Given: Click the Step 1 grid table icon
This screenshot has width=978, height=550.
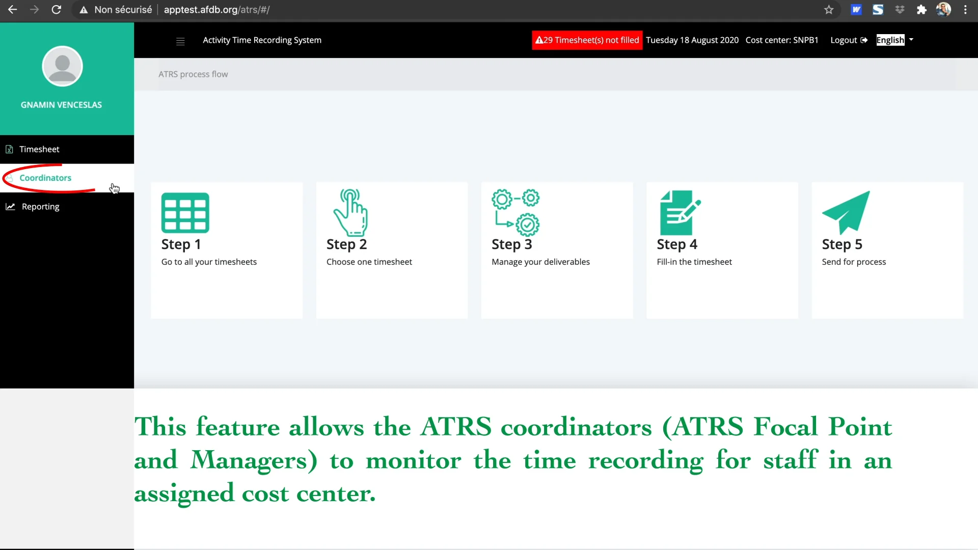Looking at the screenshot, I should pyautogui.click(x=185, y=212).
